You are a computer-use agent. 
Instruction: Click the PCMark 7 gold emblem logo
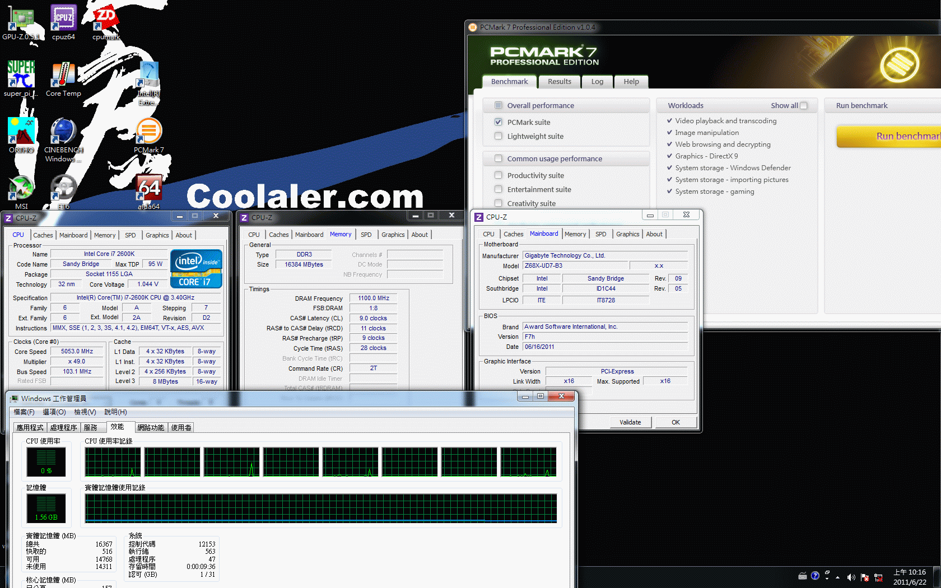point(900,64)
